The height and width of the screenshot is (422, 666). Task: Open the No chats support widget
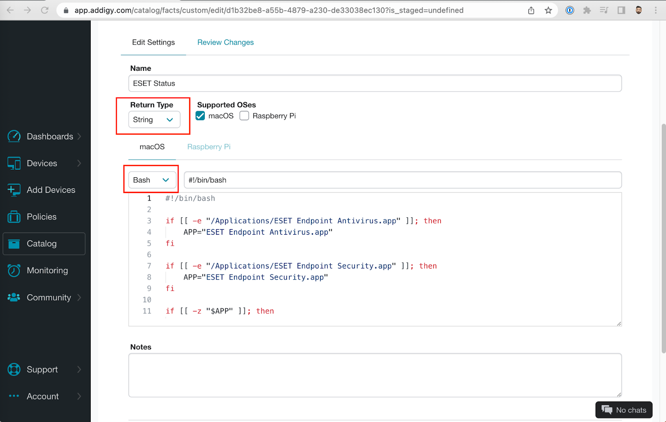(624, 410)
